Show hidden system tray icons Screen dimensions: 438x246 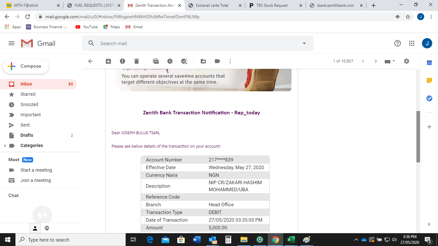[356, 240]
